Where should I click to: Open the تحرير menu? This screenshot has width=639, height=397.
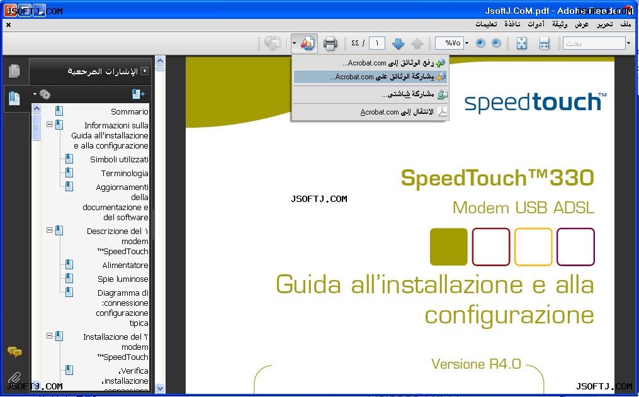pos(605,25)
